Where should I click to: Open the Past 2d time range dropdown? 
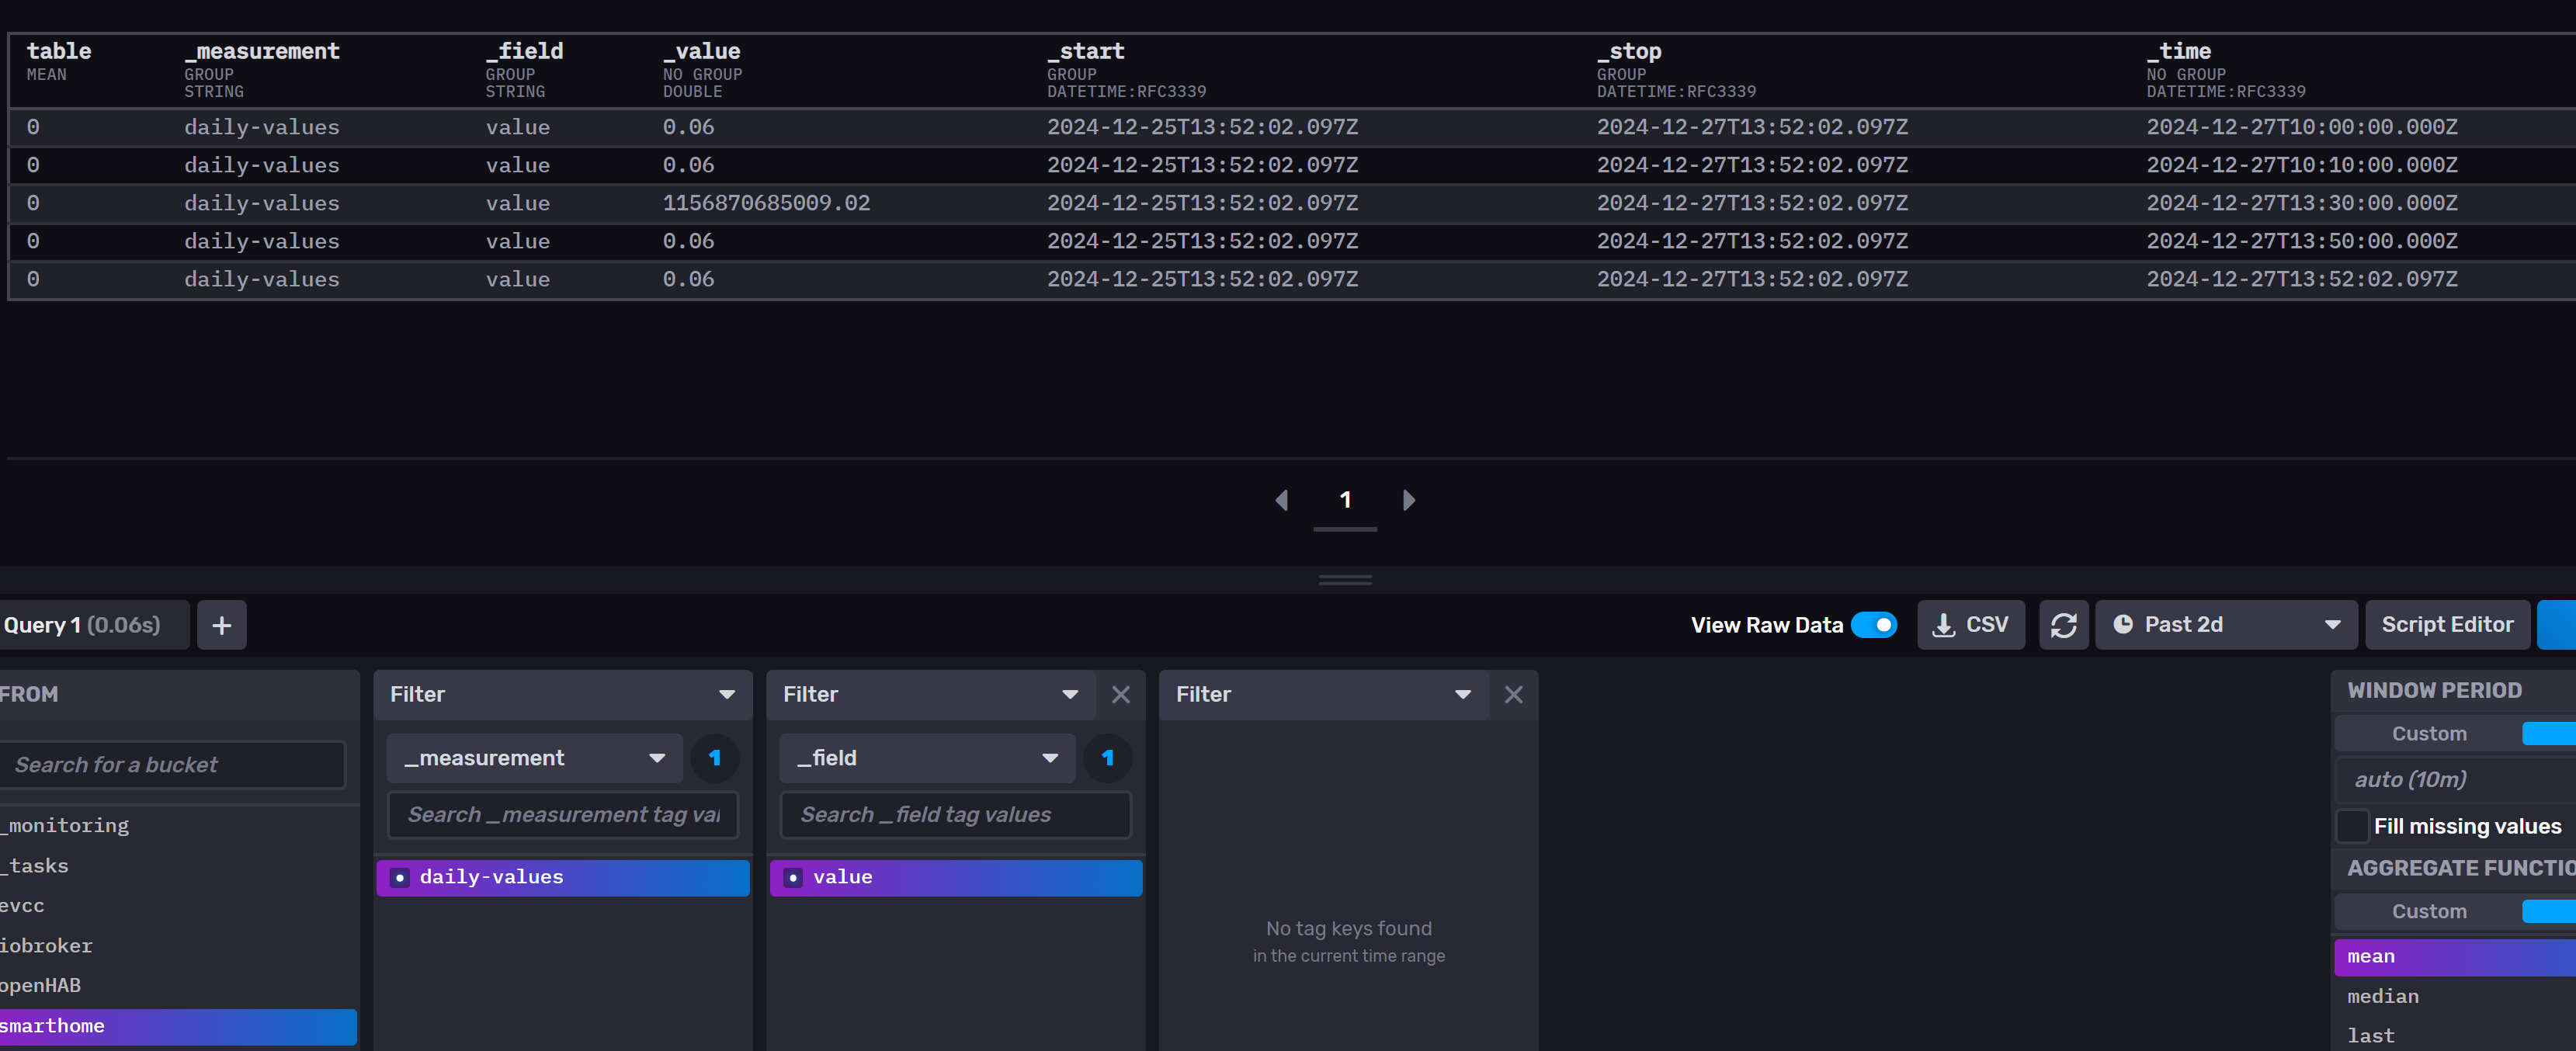(2225, 625)
